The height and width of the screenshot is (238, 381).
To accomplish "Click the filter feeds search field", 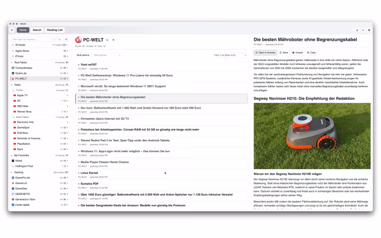I will 32,39.
